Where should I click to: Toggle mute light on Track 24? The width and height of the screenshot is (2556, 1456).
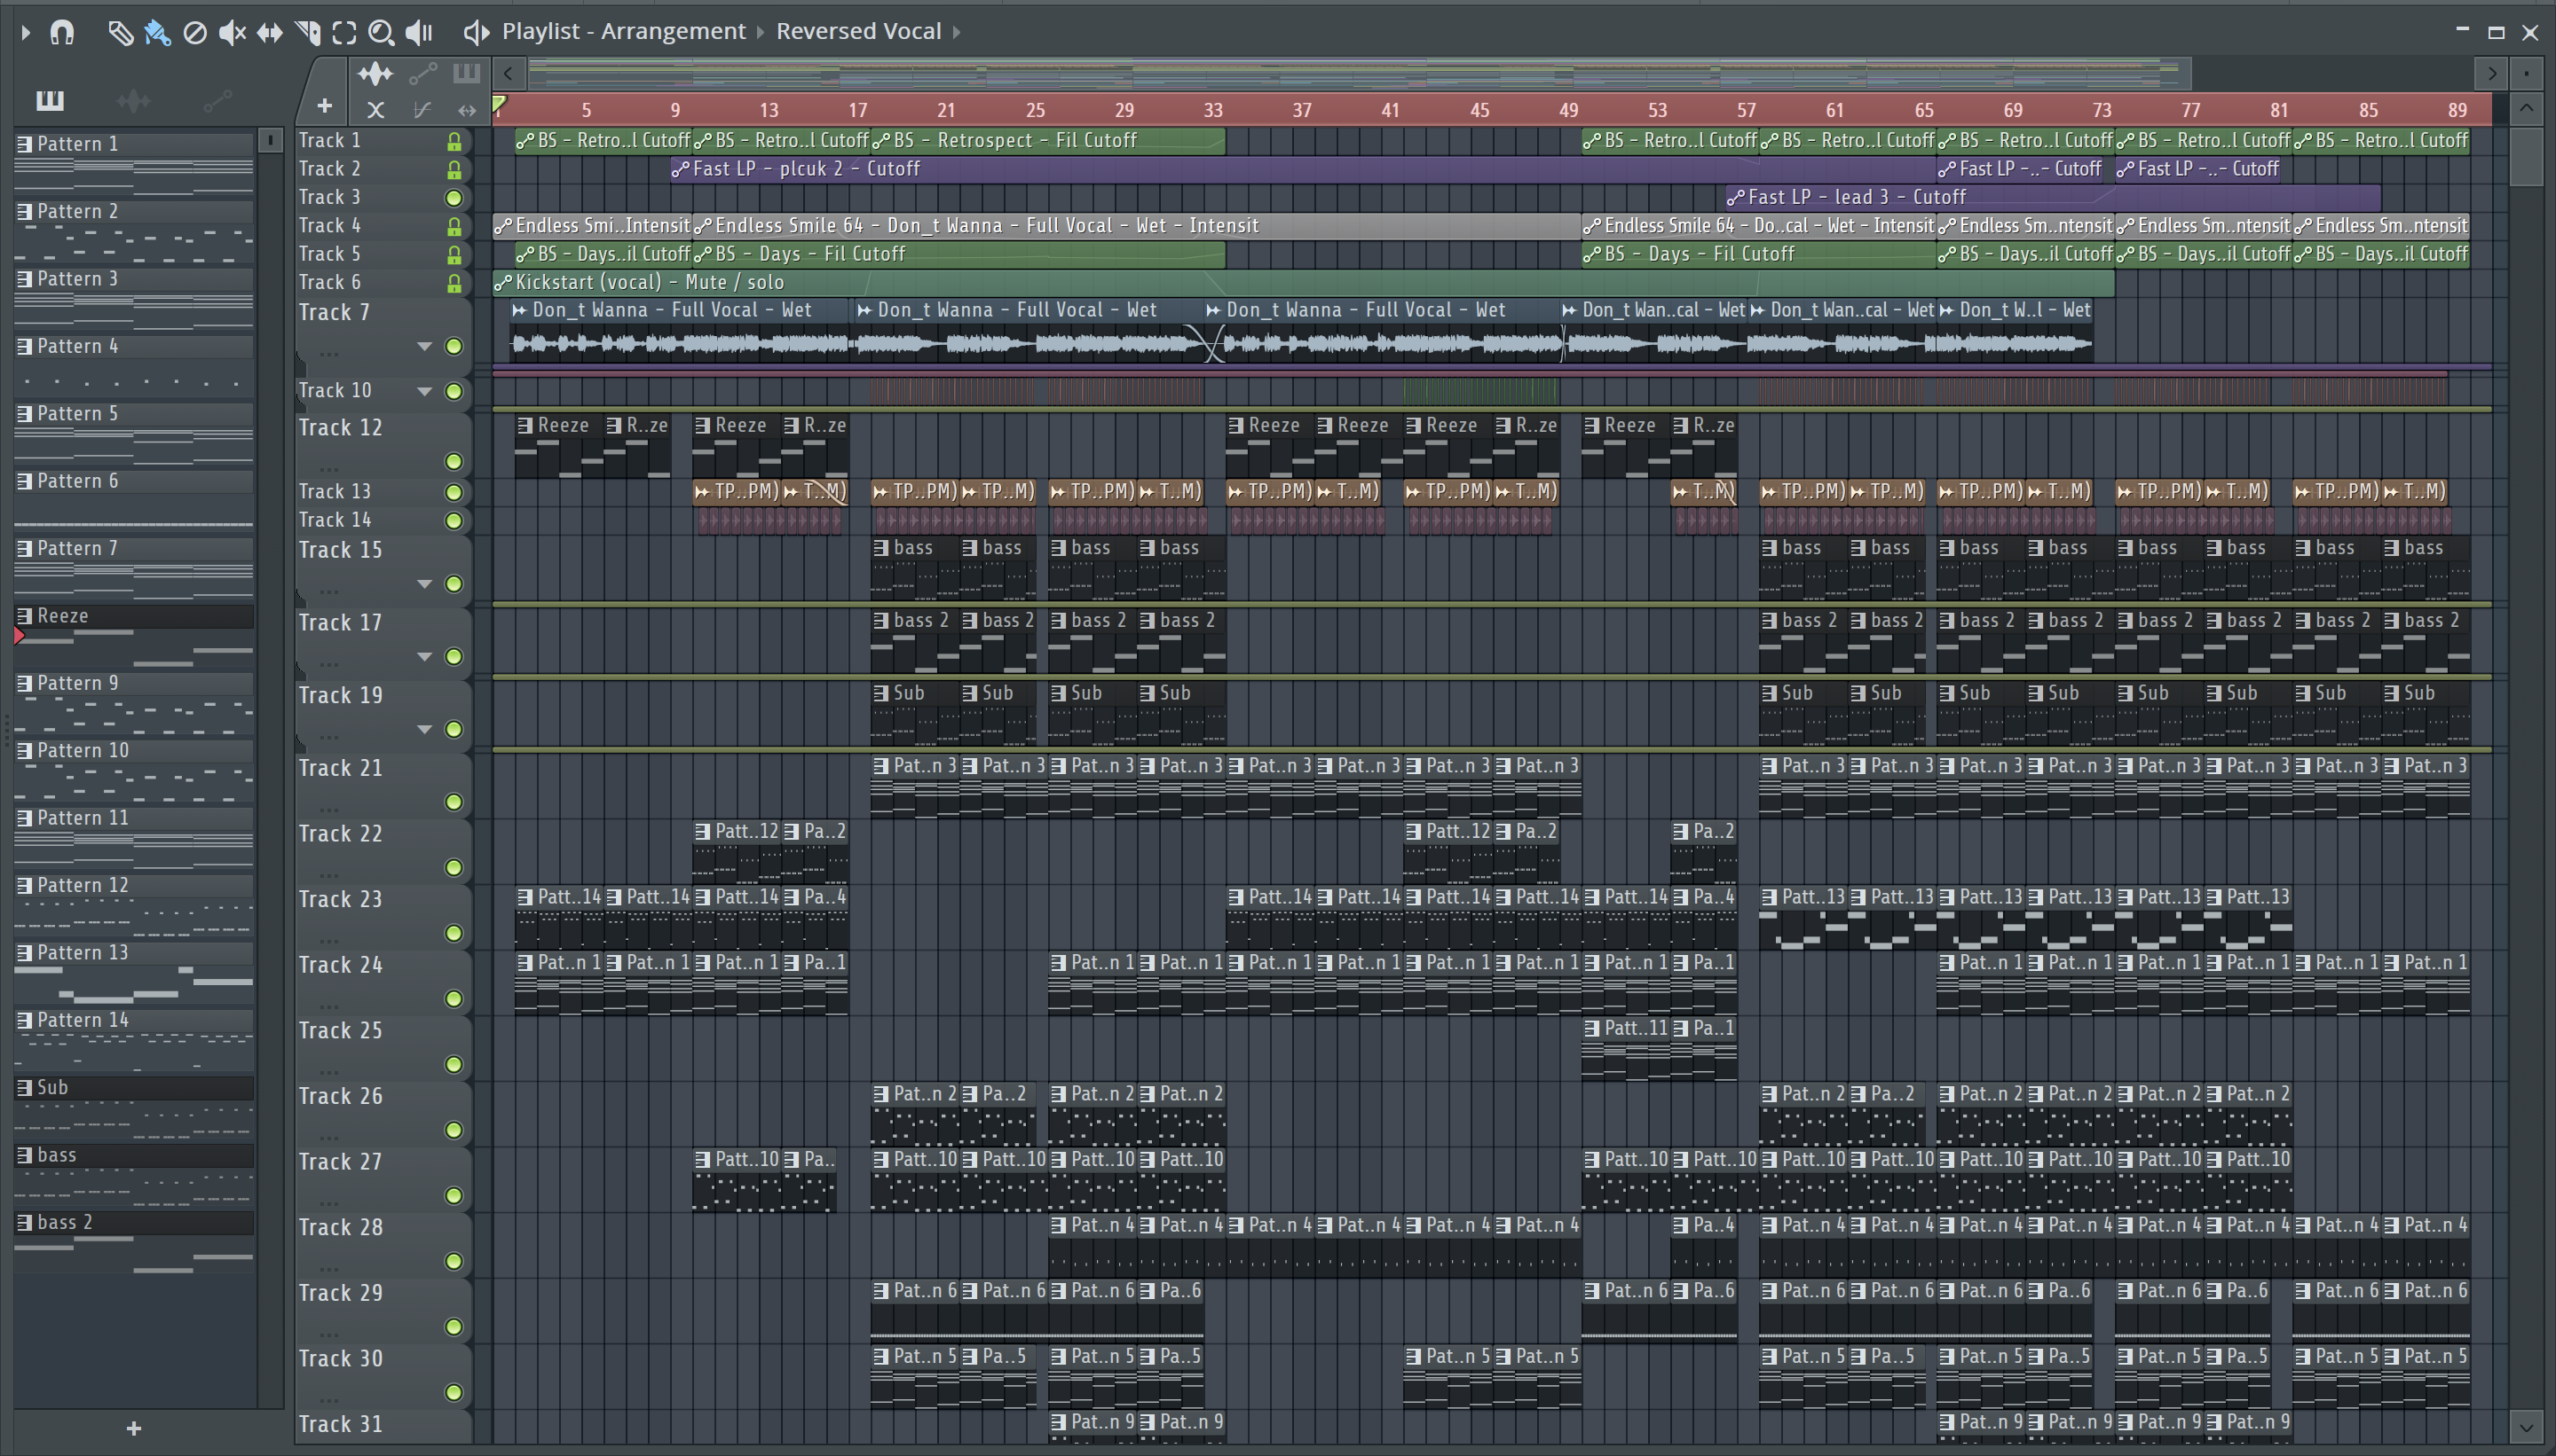tap(454, 998)
